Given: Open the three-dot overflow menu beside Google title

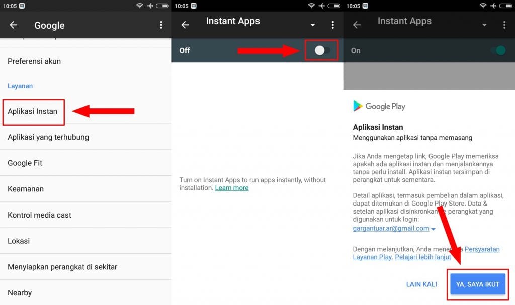Looking at the screenshot, I should coord(161,25).
